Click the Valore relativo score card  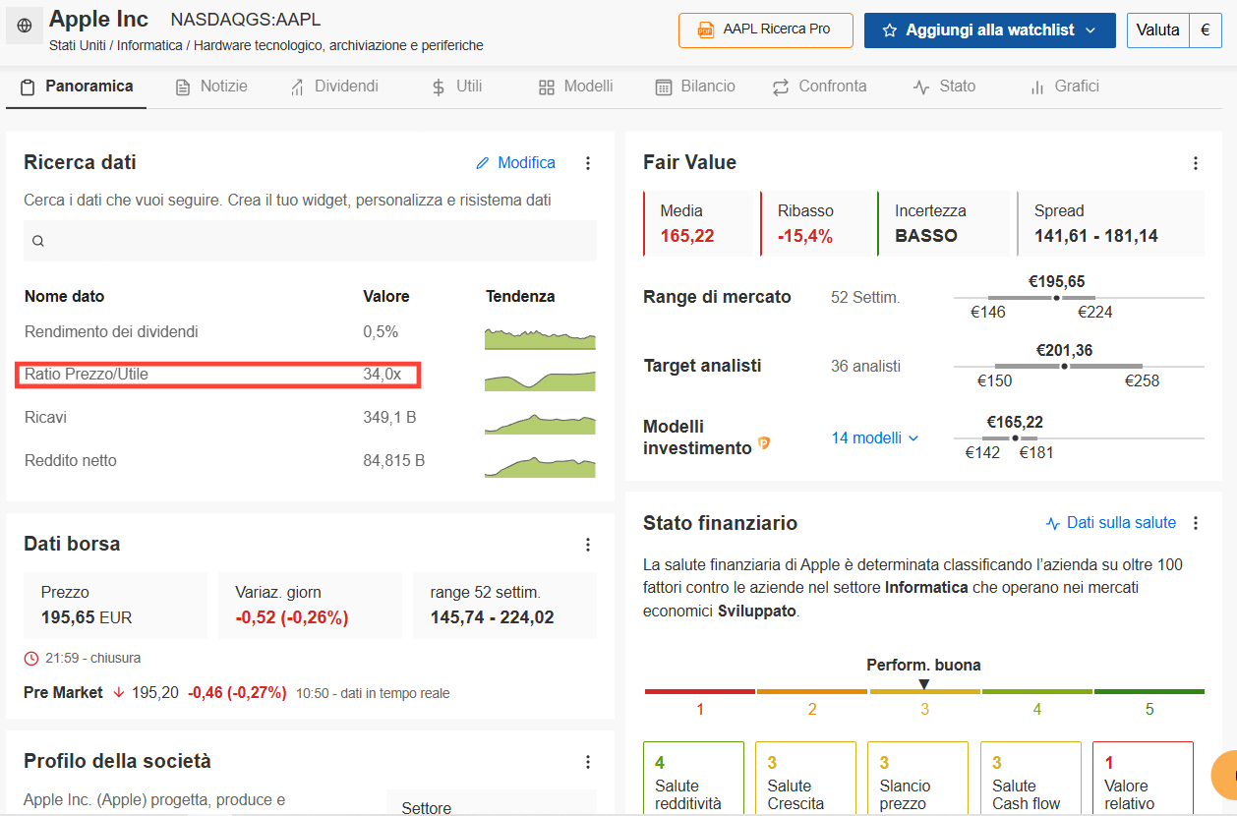[x=1143, y=779]
